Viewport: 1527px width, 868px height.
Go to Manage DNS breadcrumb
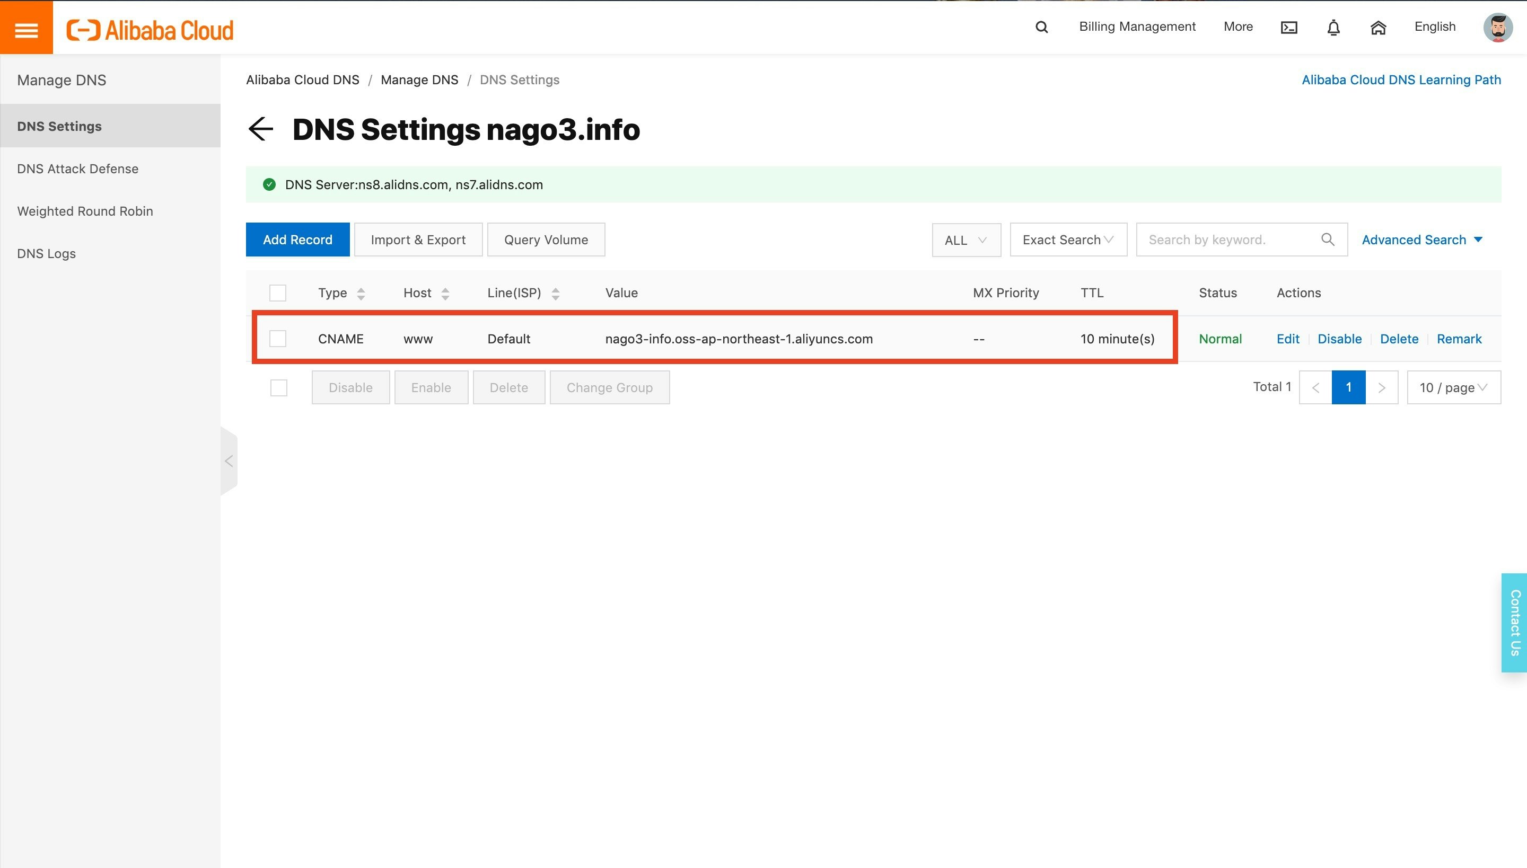click(x=419, y=80)
